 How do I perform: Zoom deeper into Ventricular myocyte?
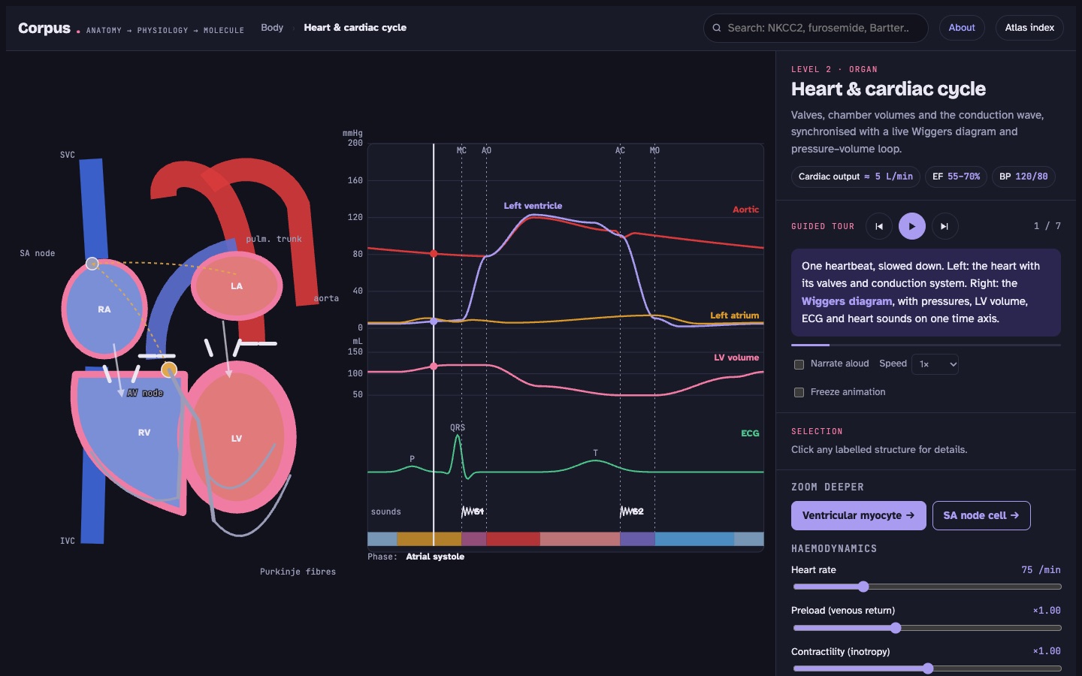point(858,515)
